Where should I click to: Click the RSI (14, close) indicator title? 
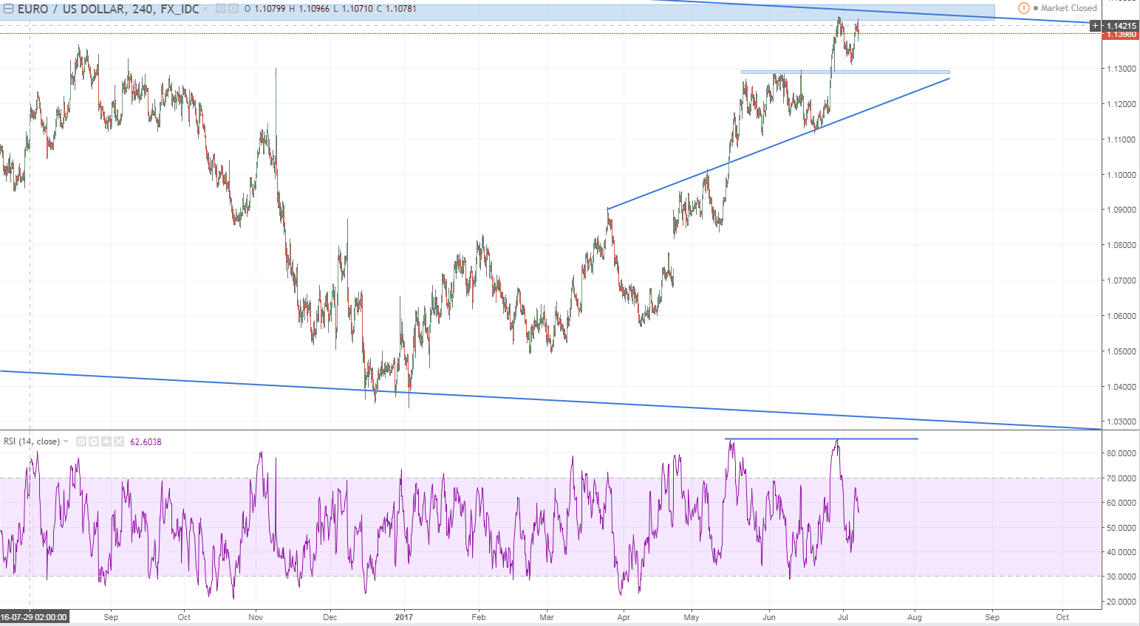(32, 441)
